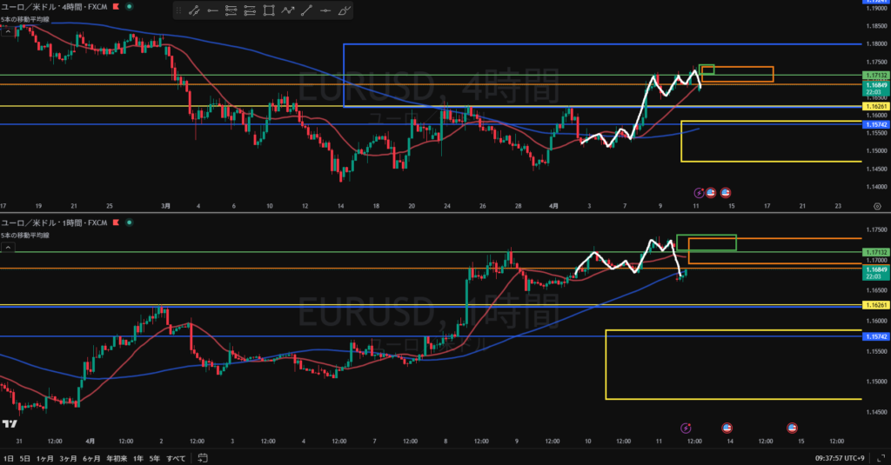Click green market status dot on upper chart

point(130,5)
